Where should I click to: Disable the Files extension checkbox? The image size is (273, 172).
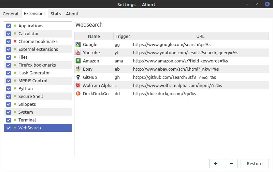[9, 57]
